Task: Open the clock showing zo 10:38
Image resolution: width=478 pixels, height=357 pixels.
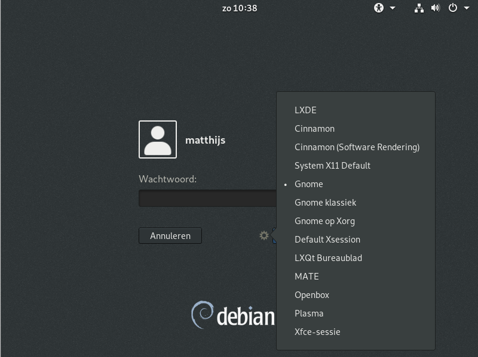Action: click(x=239, y=8)
